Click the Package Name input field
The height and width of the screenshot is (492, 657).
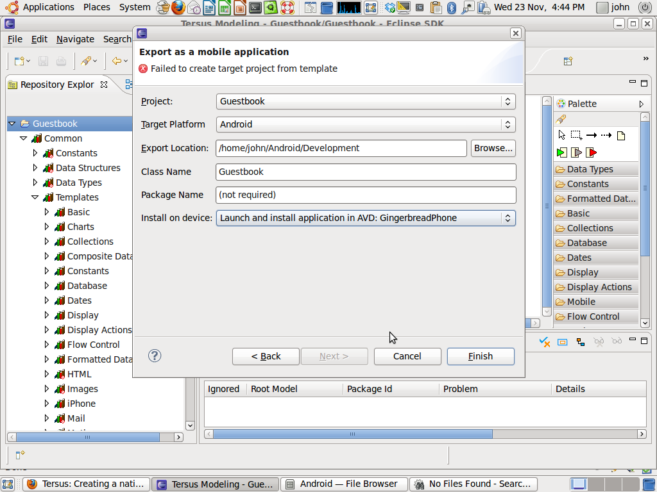click(366, 195)
